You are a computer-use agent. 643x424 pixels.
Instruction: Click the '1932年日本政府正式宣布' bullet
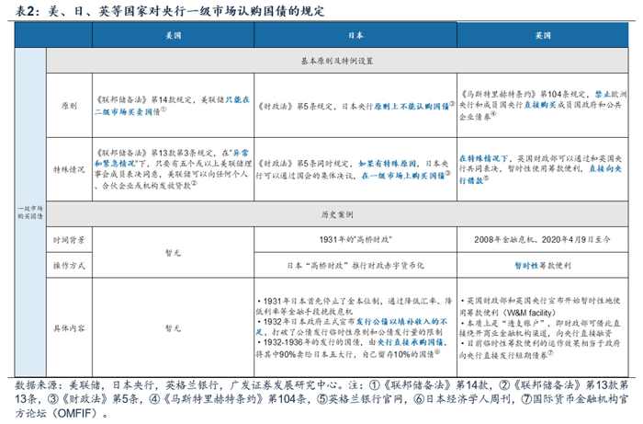(x=352, y=327)
